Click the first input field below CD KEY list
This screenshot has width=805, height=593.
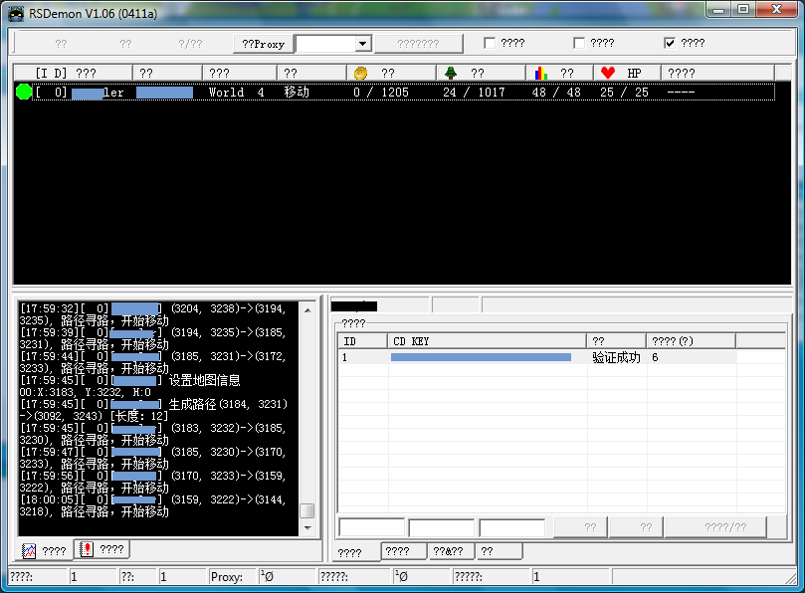tap(371, 527)
